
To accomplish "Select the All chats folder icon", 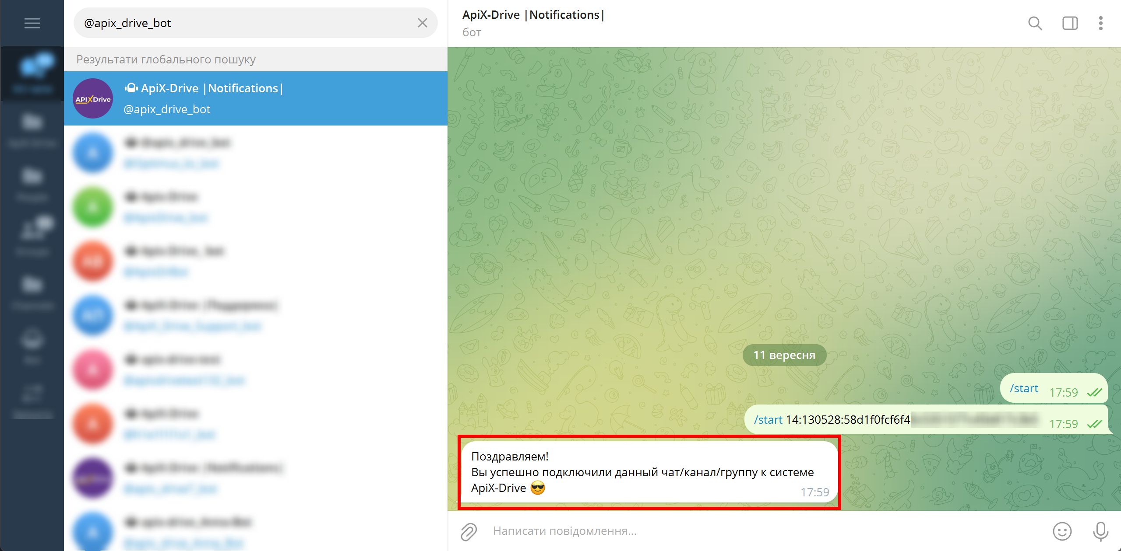I will pos(32,73).
